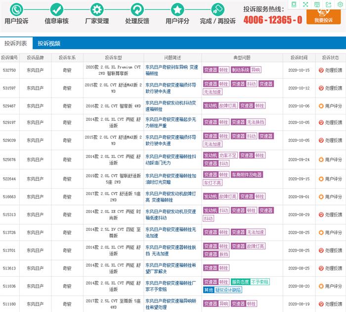The width and height of the screenshot is (346, 312).
Task: Open complaint link 东风日产奇骏变速箱起步无力顿挫严重
Action: point(171,122)
